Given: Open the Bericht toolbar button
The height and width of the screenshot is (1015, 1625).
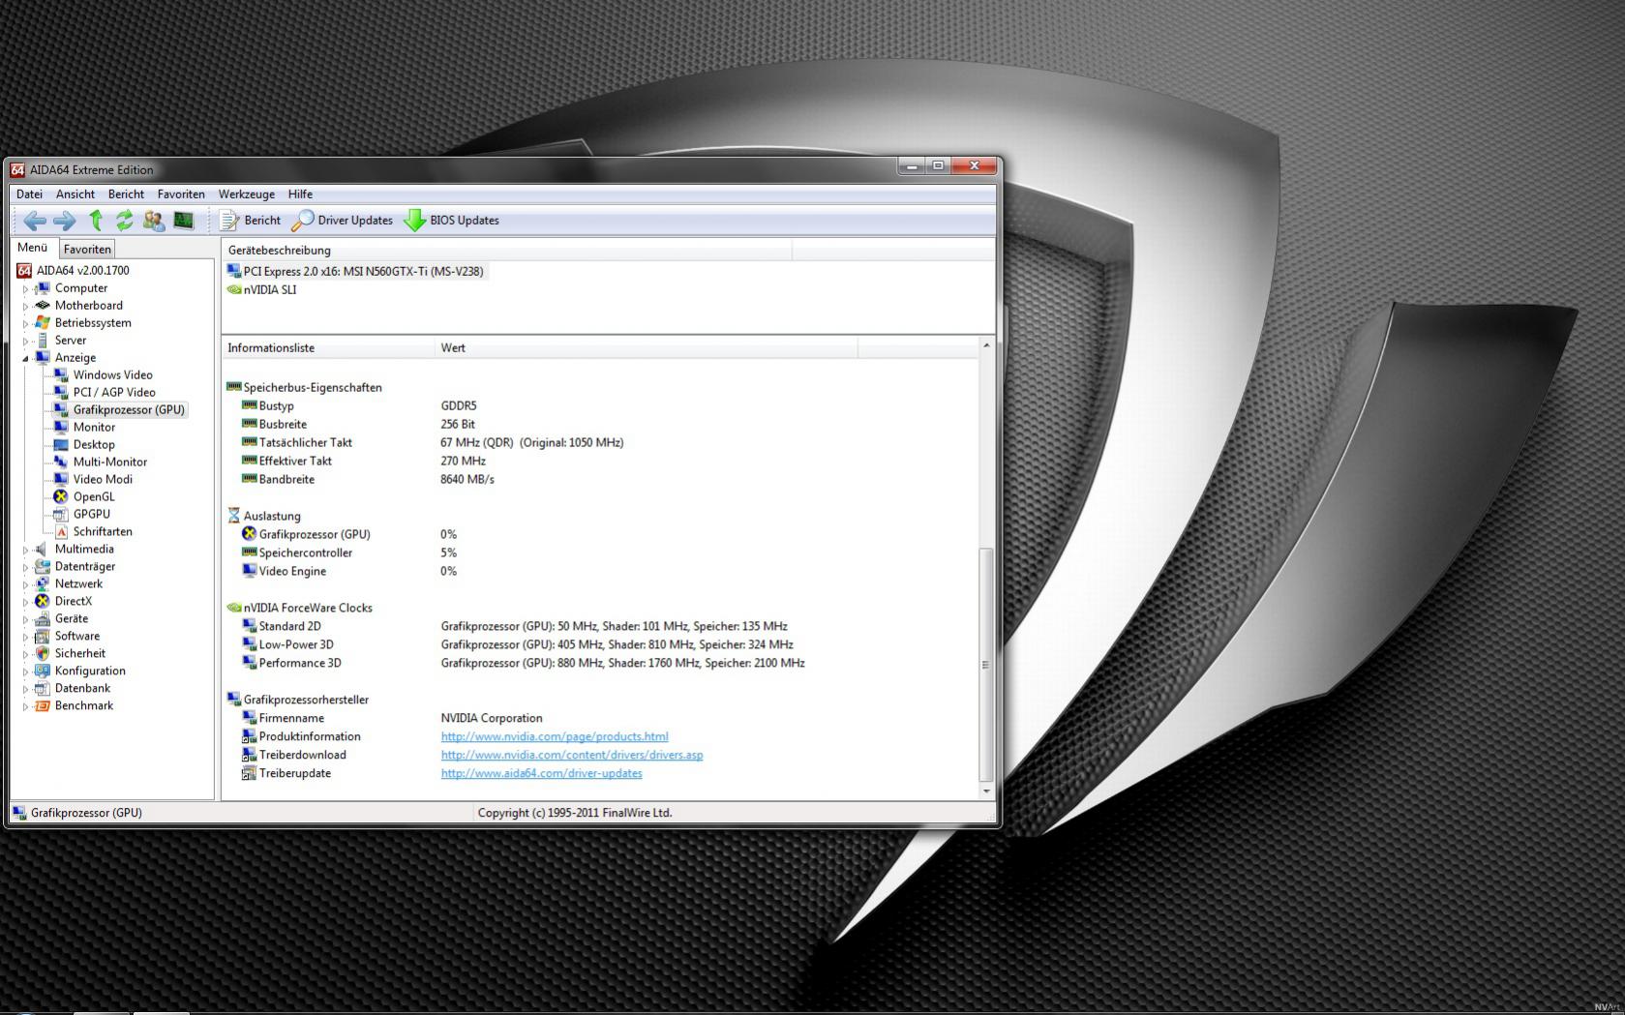Looking at the screenshot, I should tap(251, 221).
